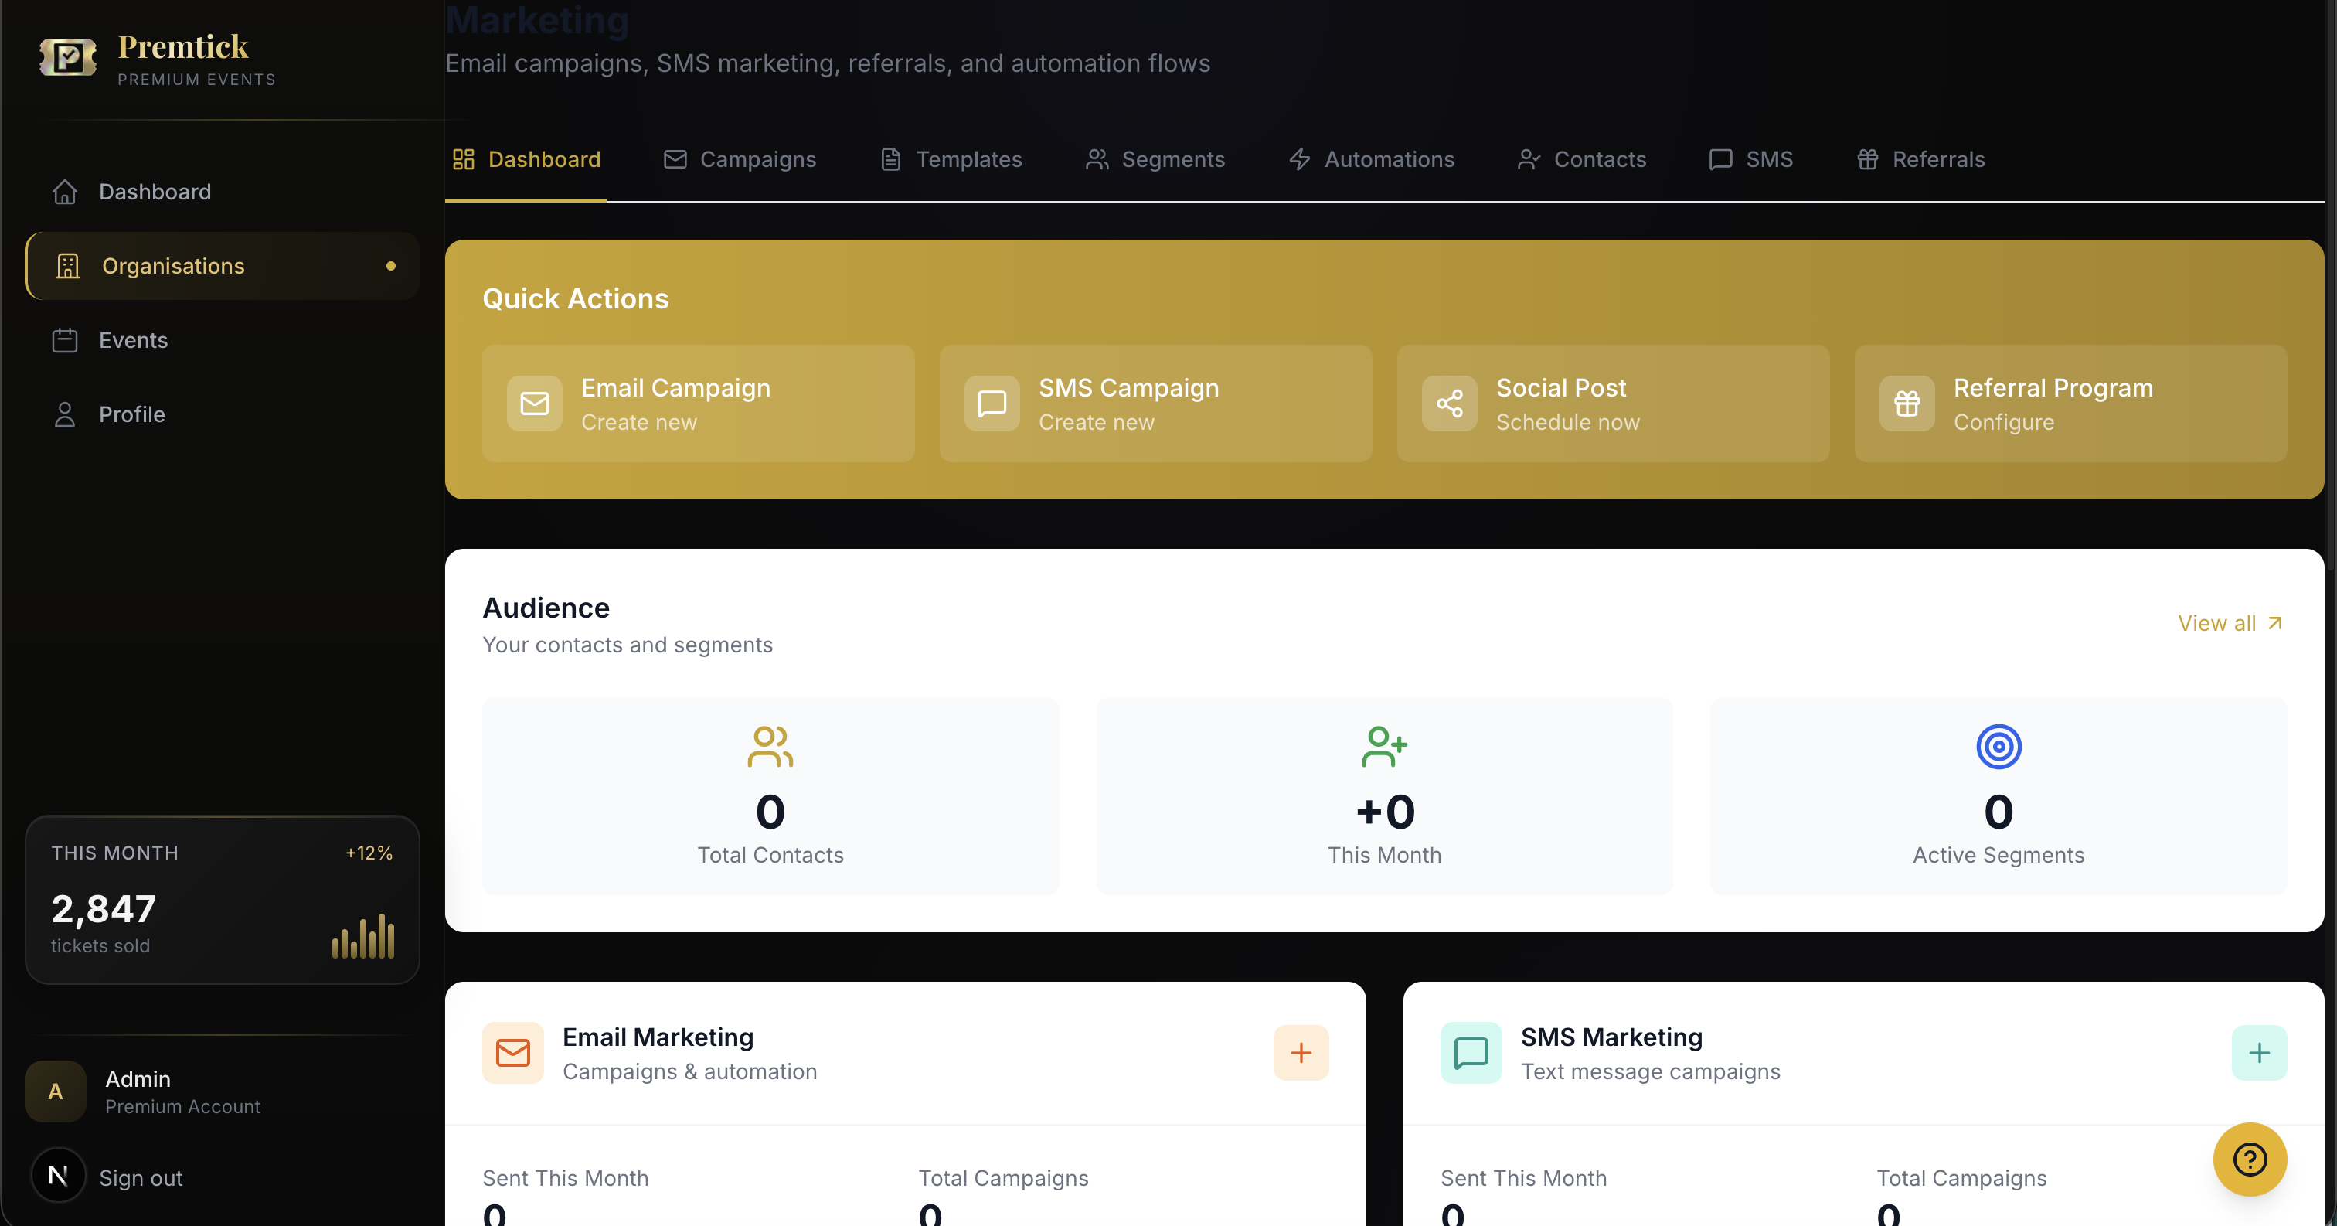The image size is (2337, 1226).
Task: Switch to the Campaigns tab
Action: coord(740,160)
